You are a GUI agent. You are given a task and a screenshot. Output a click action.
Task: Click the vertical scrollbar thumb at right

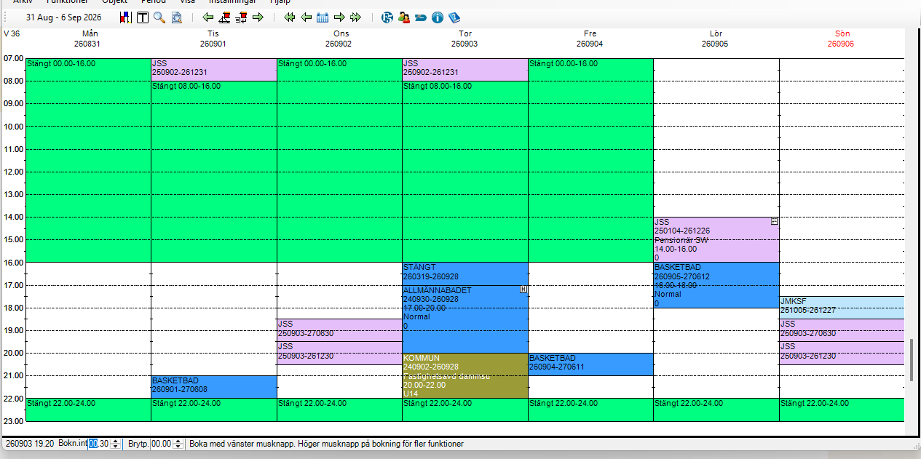pos(911,359)
